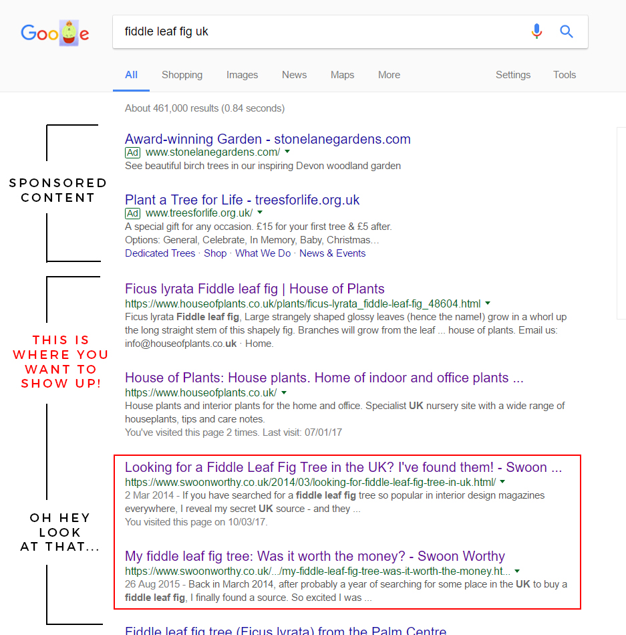This screenshot has width=626, height=635.
Task: Open dropdown arrow by looking-for-fiddle-leaf-fig URL
Action: click(x=502, y=482)
